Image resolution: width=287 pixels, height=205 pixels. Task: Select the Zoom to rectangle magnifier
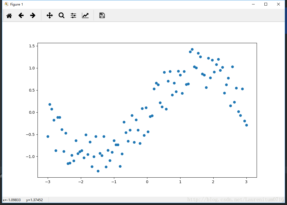tap(62, 15)
